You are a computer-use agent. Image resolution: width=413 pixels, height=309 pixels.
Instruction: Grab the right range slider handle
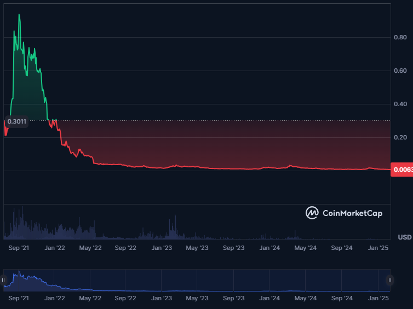390,280
